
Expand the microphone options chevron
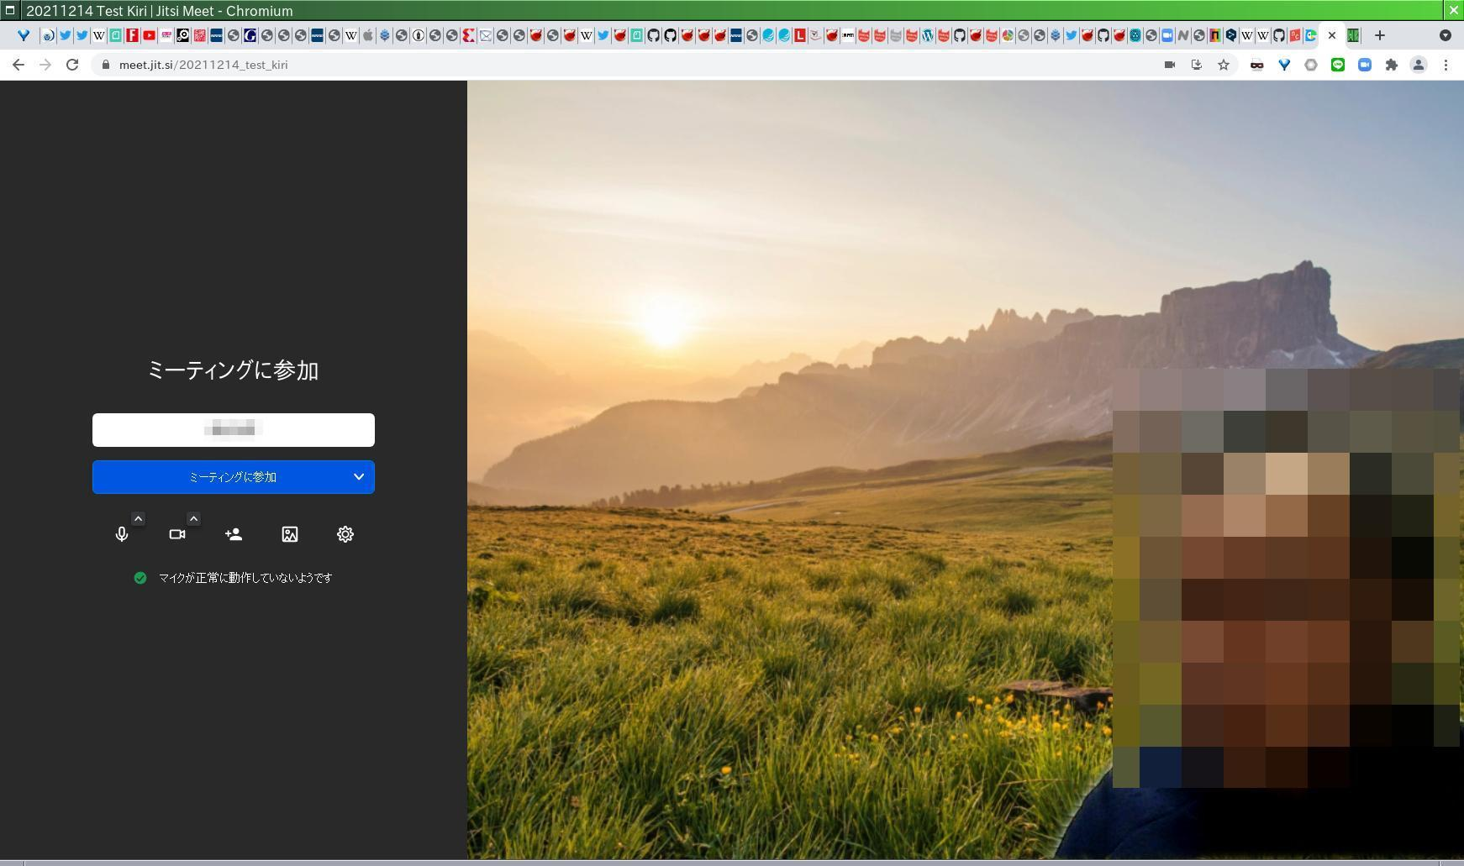pos(139,519)
